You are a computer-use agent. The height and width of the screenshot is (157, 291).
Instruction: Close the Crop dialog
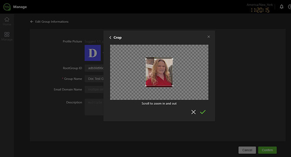click(209, 37)
